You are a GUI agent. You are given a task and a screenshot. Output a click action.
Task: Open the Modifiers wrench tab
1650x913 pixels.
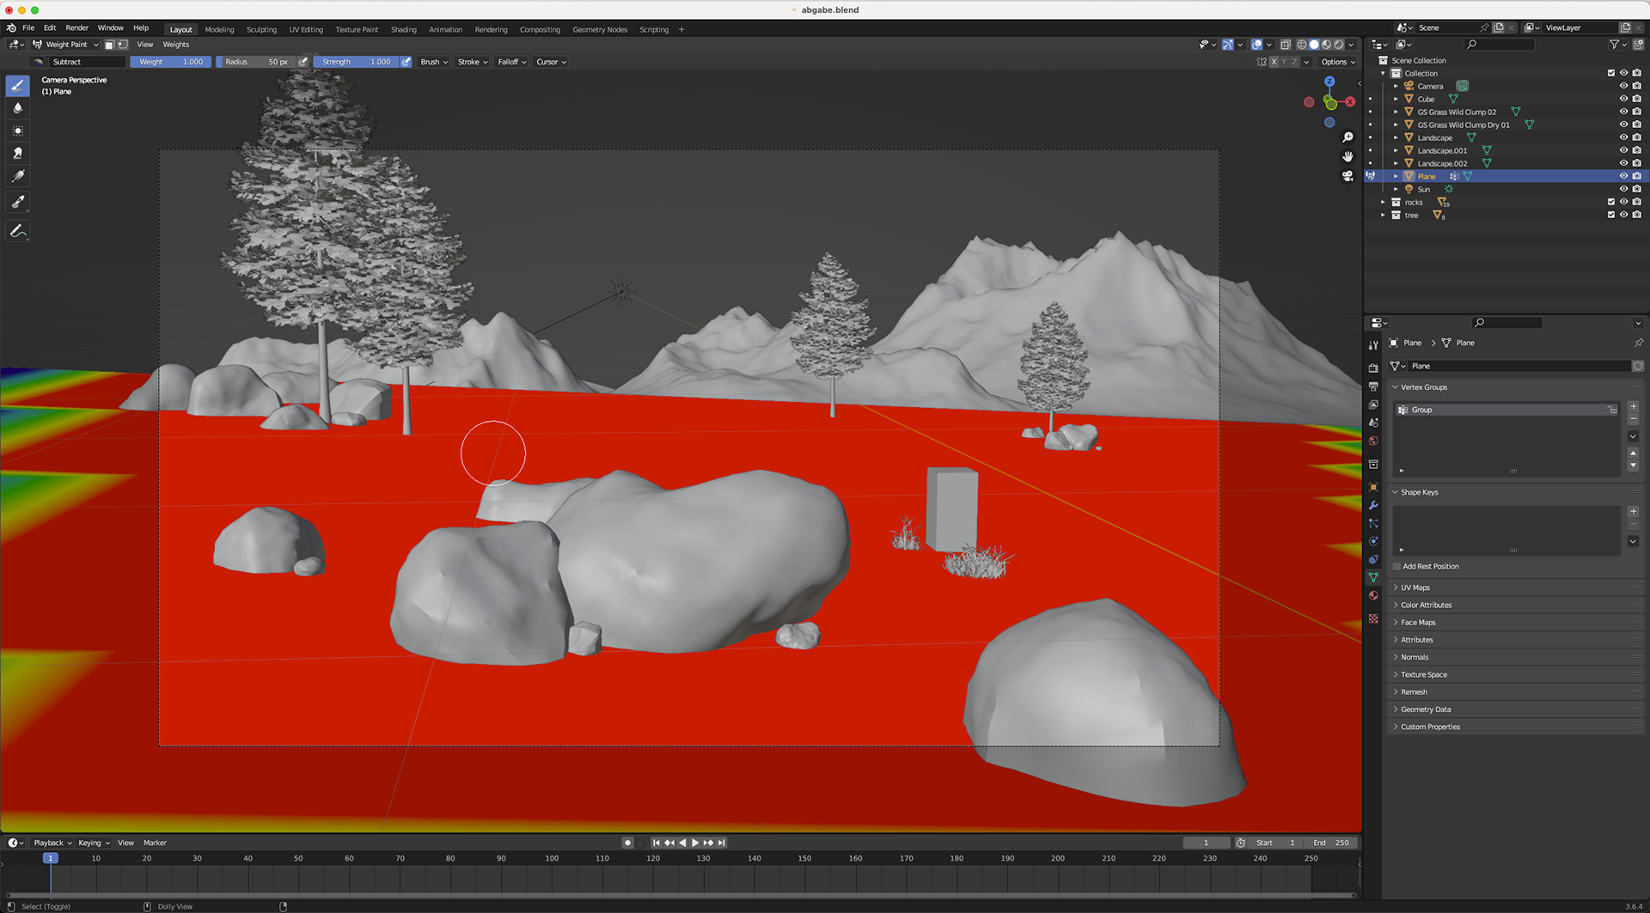point(1373,505)
